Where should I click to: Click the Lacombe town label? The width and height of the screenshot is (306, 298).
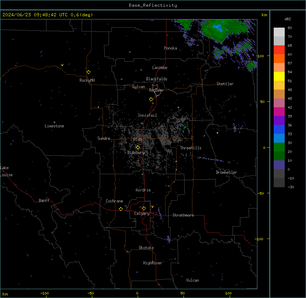point(160,68)
